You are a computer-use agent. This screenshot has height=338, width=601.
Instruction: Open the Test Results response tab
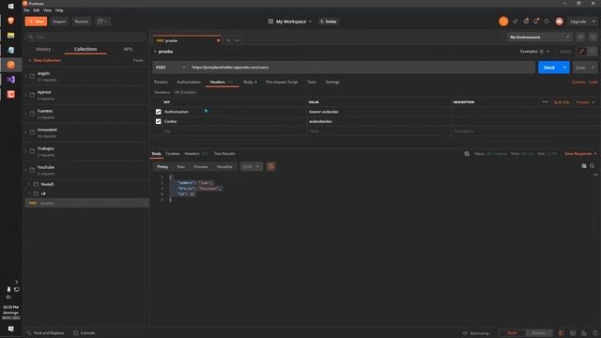pos(224,154)
